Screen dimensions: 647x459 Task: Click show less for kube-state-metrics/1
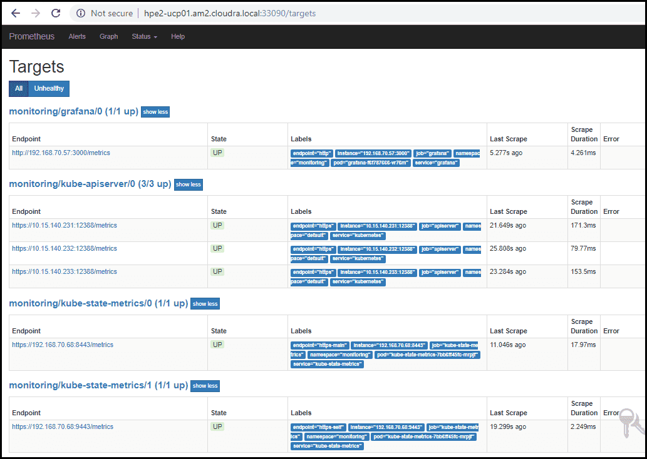pyautogui.click(x=205, y=386)
